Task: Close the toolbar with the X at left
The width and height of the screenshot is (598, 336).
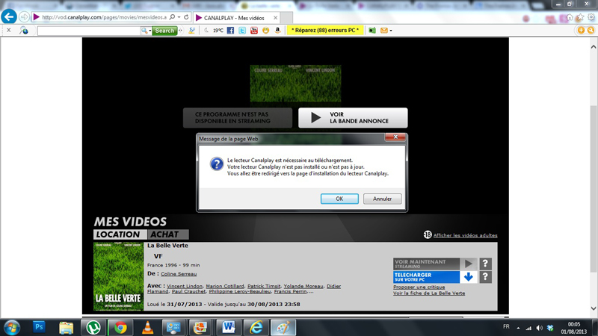Action: click(x=9, y=30)
